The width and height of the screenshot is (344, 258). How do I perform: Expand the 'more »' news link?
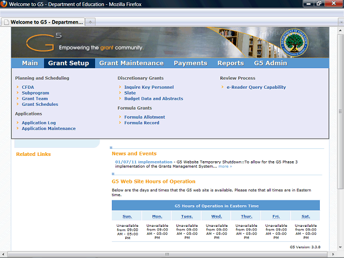225,167
